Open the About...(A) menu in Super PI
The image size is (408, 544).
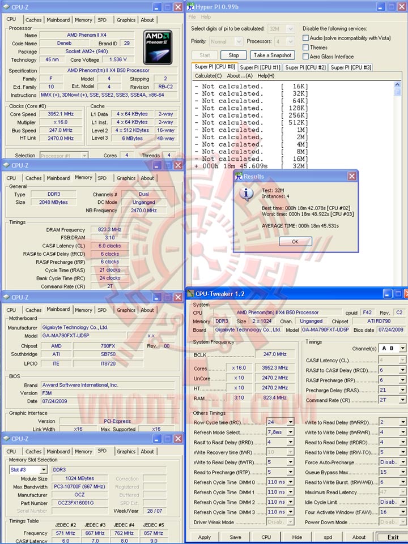[240, 76]
